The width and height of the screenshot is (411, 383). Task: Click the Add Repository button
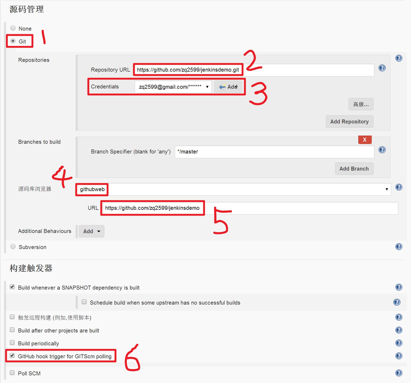tap(350, 122)
